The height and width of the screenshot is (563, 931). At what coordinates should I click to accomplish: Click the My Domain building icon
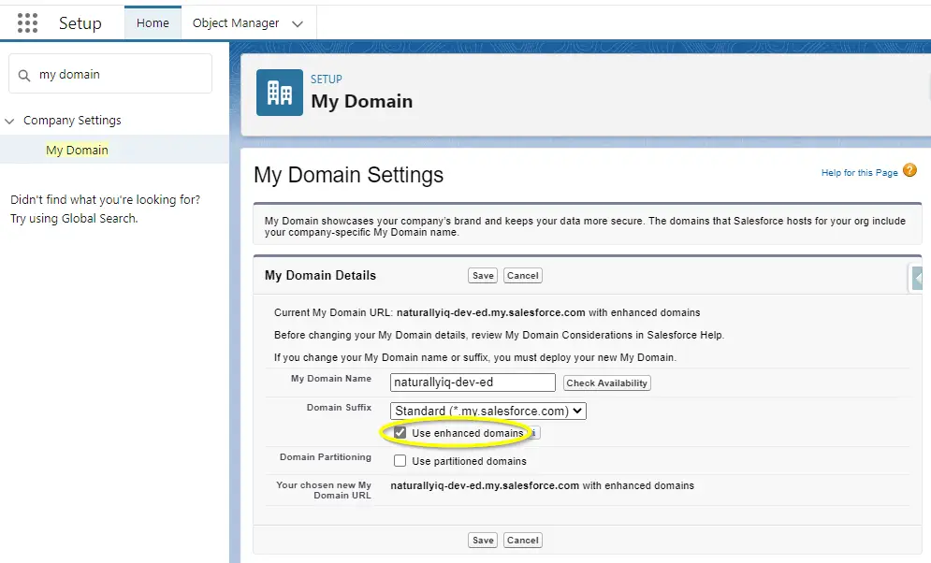click(x=280, y=93)
